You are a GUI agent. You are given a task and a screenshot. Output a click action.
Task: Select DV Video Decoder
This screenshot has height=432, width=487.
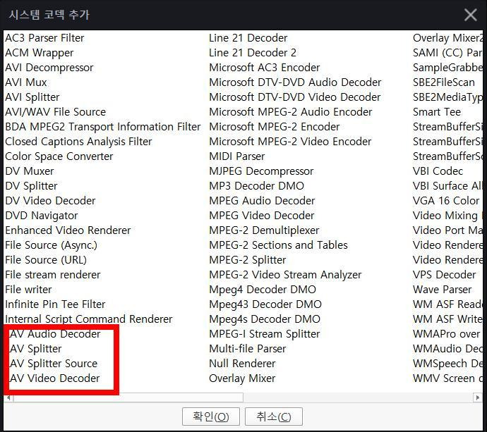coord(50,201)
